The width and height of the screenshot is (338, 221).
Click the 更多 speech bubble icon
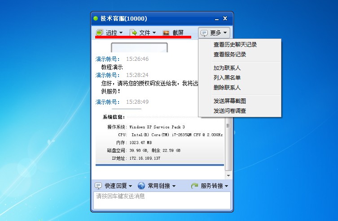[x=204, y=33]
